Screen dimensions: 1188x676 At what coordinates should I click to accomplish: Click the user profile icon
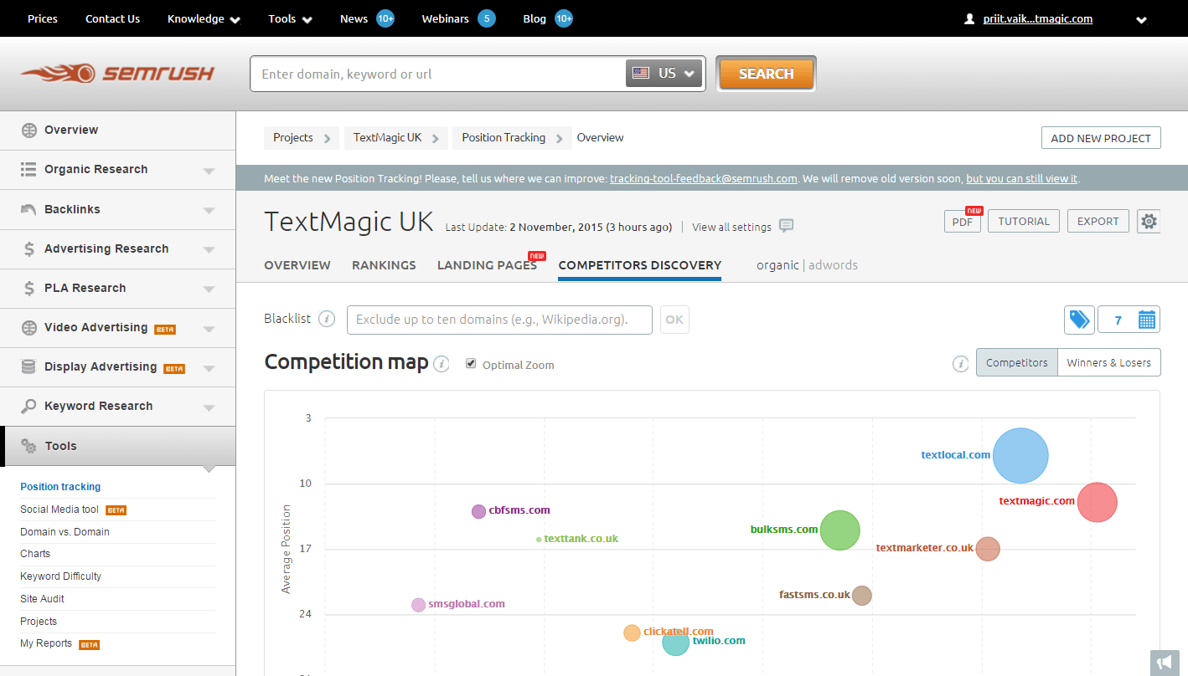(969, 18)
